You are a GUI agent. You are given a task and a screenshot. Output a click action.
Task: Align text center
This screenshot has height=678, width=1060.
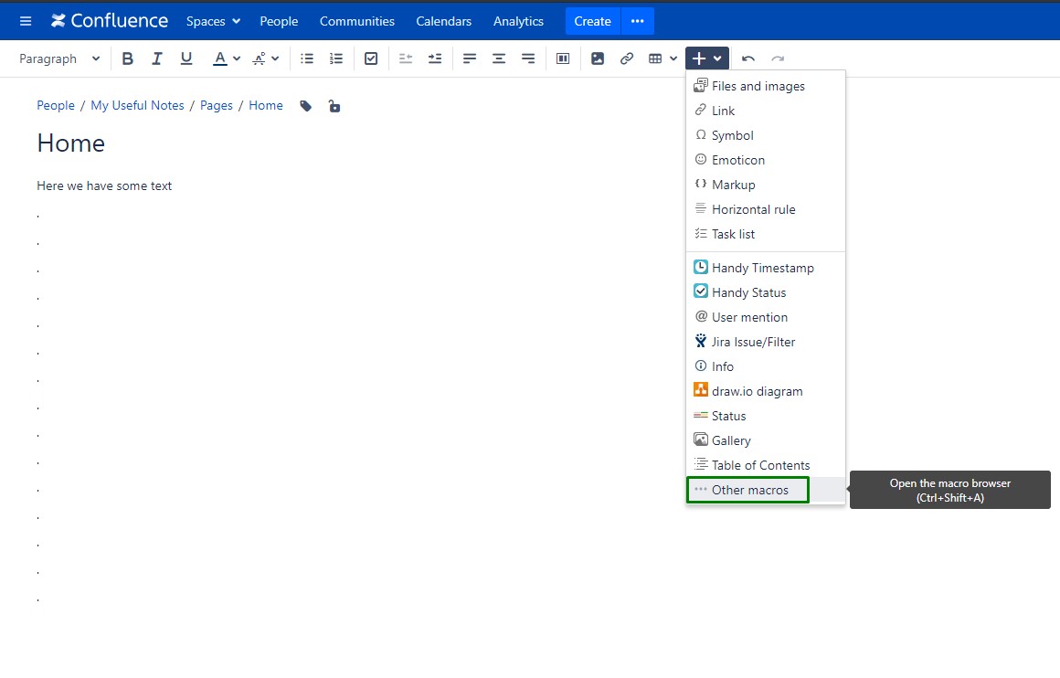(x=499, y=58)
